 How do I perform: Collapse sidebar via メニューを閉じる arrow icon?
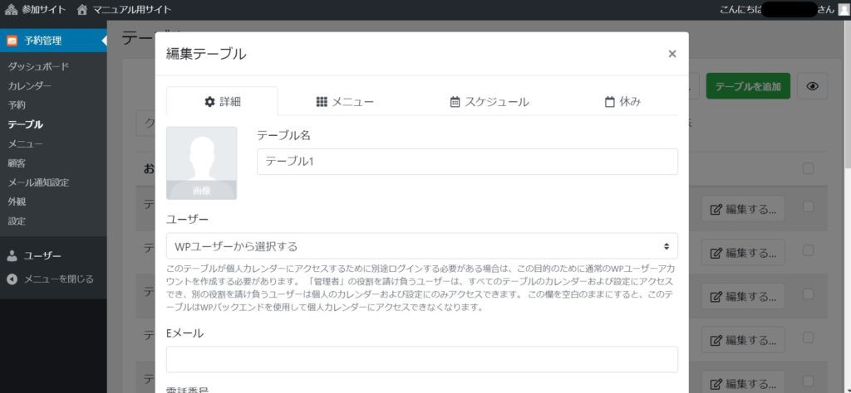pyautogui.click(x=12, y=279)
